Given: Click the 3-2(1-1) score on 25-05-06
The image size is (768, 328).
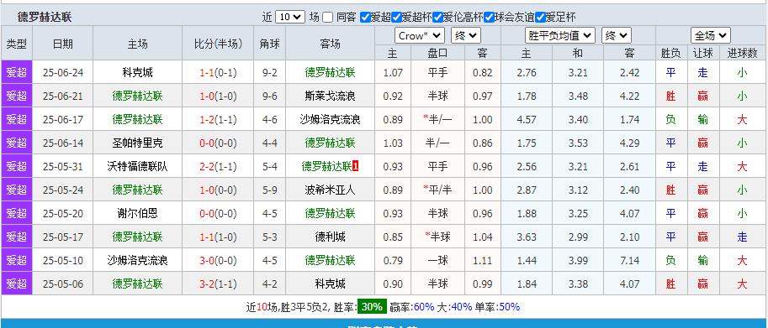Looking at the screenshot, I should click(x=218, y=284).
